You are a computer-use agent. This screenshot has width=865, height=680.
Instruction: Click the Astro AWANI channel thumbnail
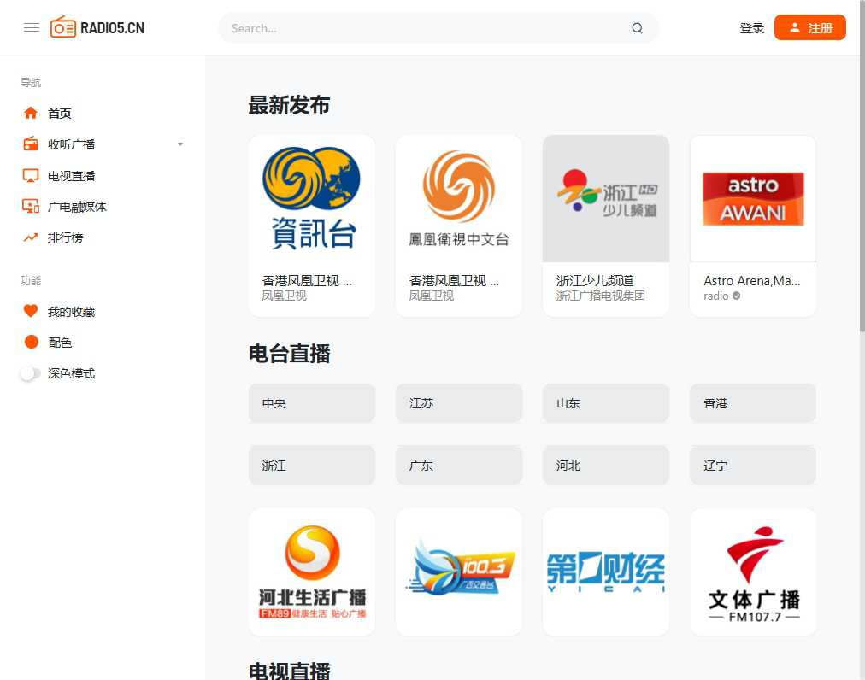(x=752, y=197)
